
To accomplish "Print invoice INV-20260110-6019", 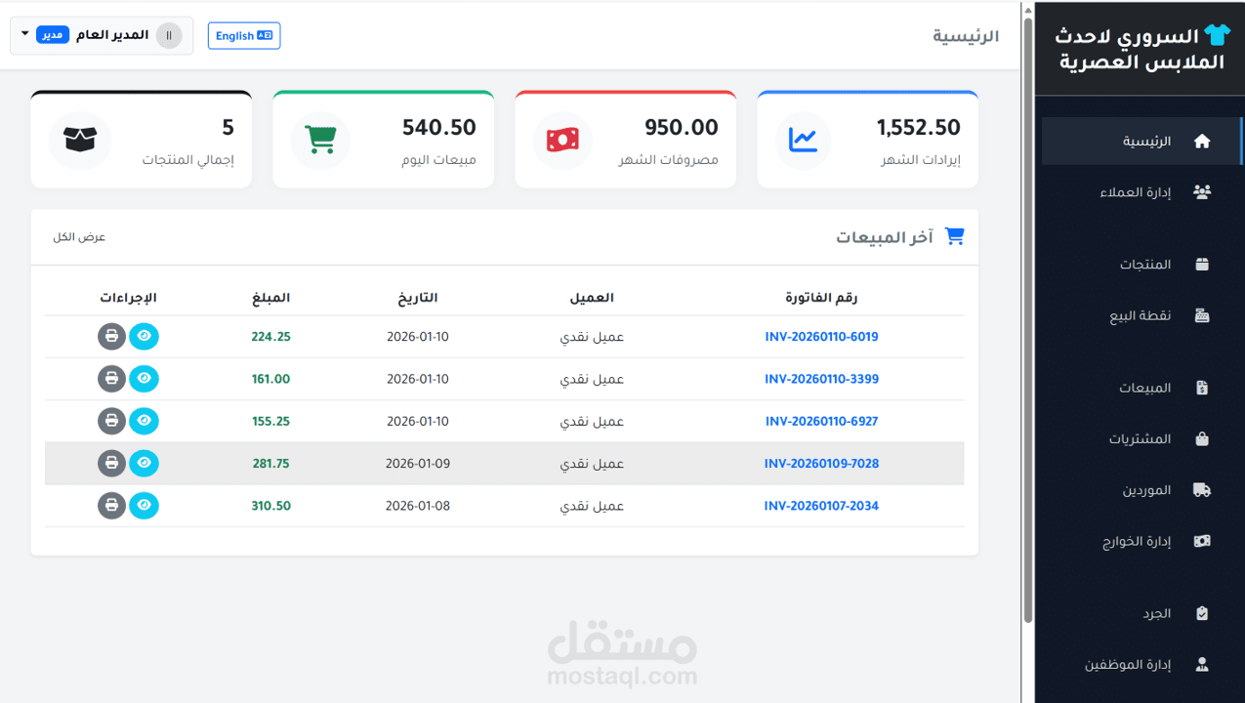I will coord(112,336).
